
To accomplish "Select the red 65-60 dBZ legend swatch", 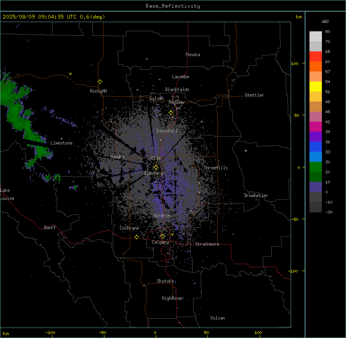I will point(315,57).
